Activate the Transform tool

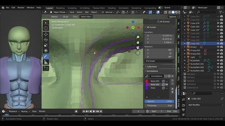(46, 50)
